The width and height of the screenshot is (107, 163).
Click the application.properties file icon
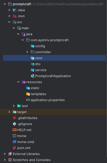(x=28, y=100)
